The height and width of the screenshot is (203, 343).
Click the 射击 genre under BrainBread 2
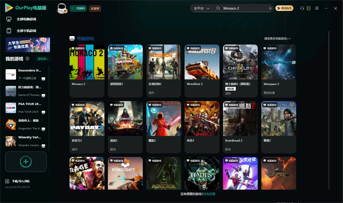[x=228, y=150]
